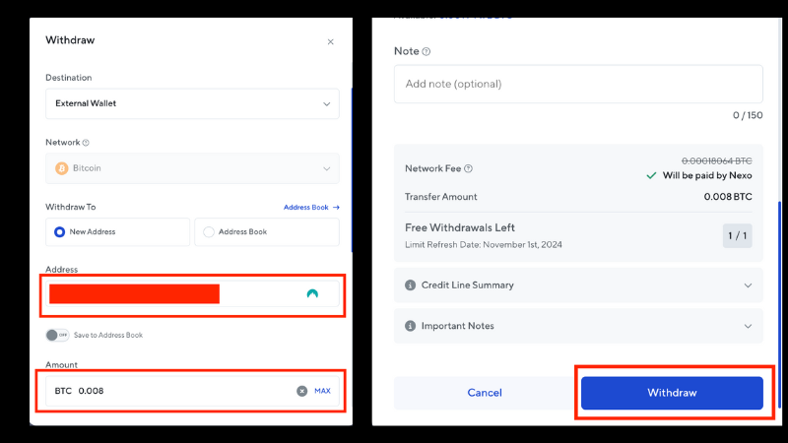The image size is (788, 443).
Task: Open the Bitcoin network dropdown
Action: point(192,168)
